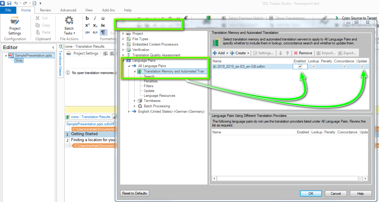Click Export... in the memory toolbar
This screenshot has width=379, height=202.
point(347,53)
